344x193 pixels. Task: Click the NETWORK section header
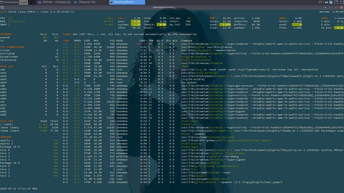[6, 34]
